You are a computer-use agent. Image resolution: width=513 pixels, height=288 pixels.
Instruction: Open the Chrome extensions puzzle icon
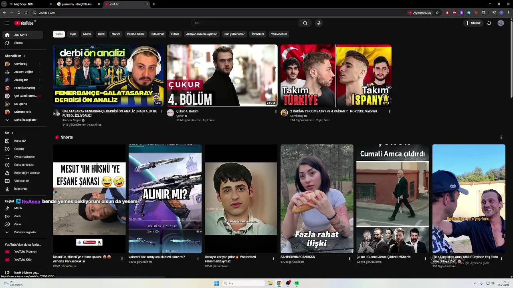click(x=483, y=12)
